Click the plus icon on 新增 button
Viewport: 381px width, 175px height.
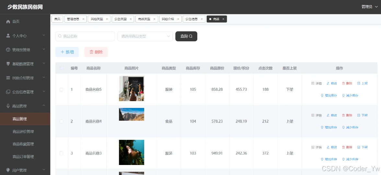(63, 52)
